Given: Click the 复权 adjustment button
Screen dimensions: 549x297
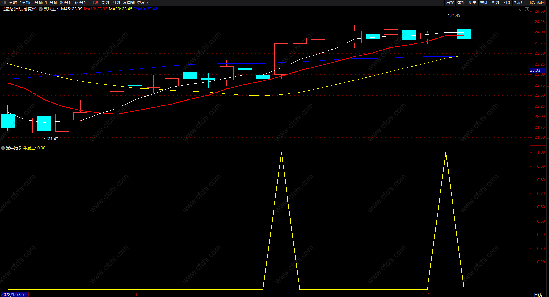Looking at the screenshot, I should [x=450, y=3].
